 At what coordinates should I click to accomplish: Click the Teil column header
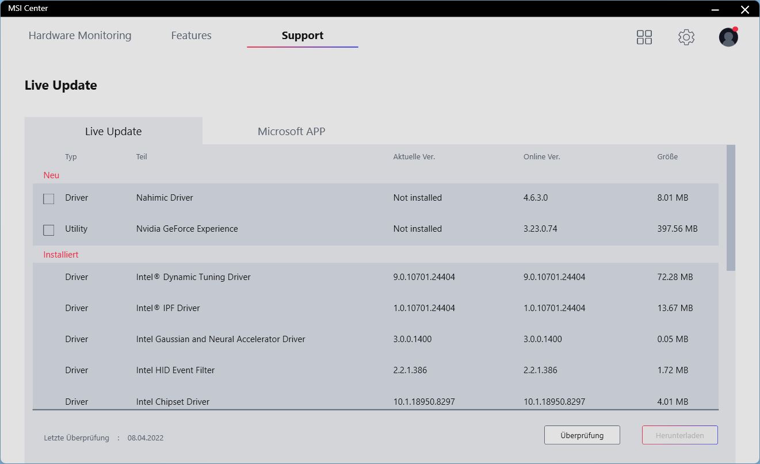pyautogui.click(x=142, y=157)
